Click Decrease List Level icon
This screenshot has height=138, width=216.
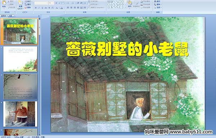[78, 3]
